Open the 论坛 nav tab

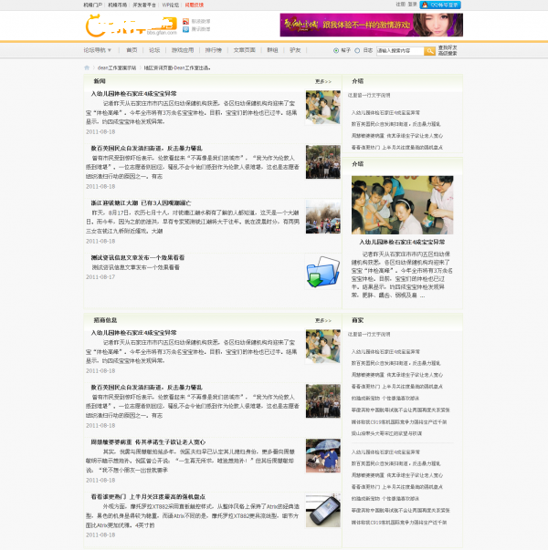click(154, 50)
